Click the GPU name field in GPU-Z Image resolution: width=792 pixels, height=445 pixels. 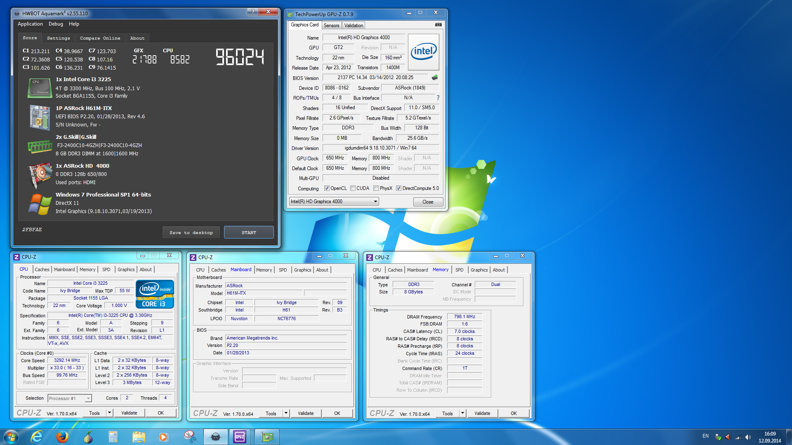click(363, 37)
